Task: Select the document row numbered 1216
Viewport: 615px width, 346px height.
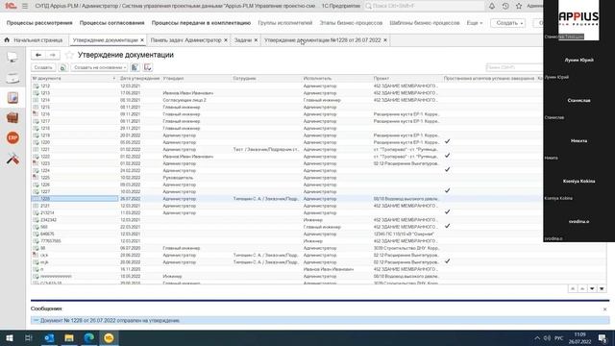Action: [287, 114]
